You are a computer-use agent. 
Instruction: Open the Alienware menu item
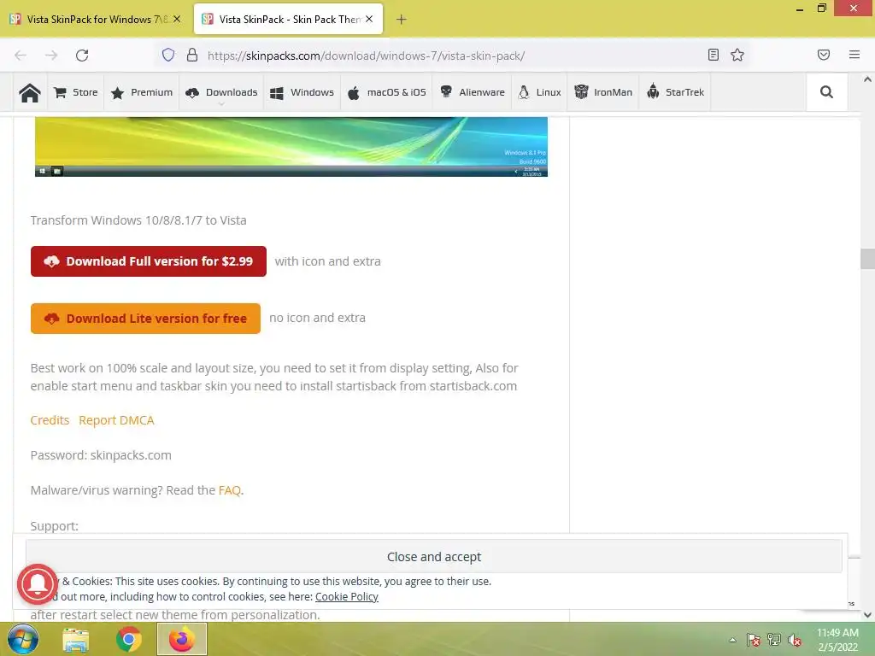tap(472, 92)
